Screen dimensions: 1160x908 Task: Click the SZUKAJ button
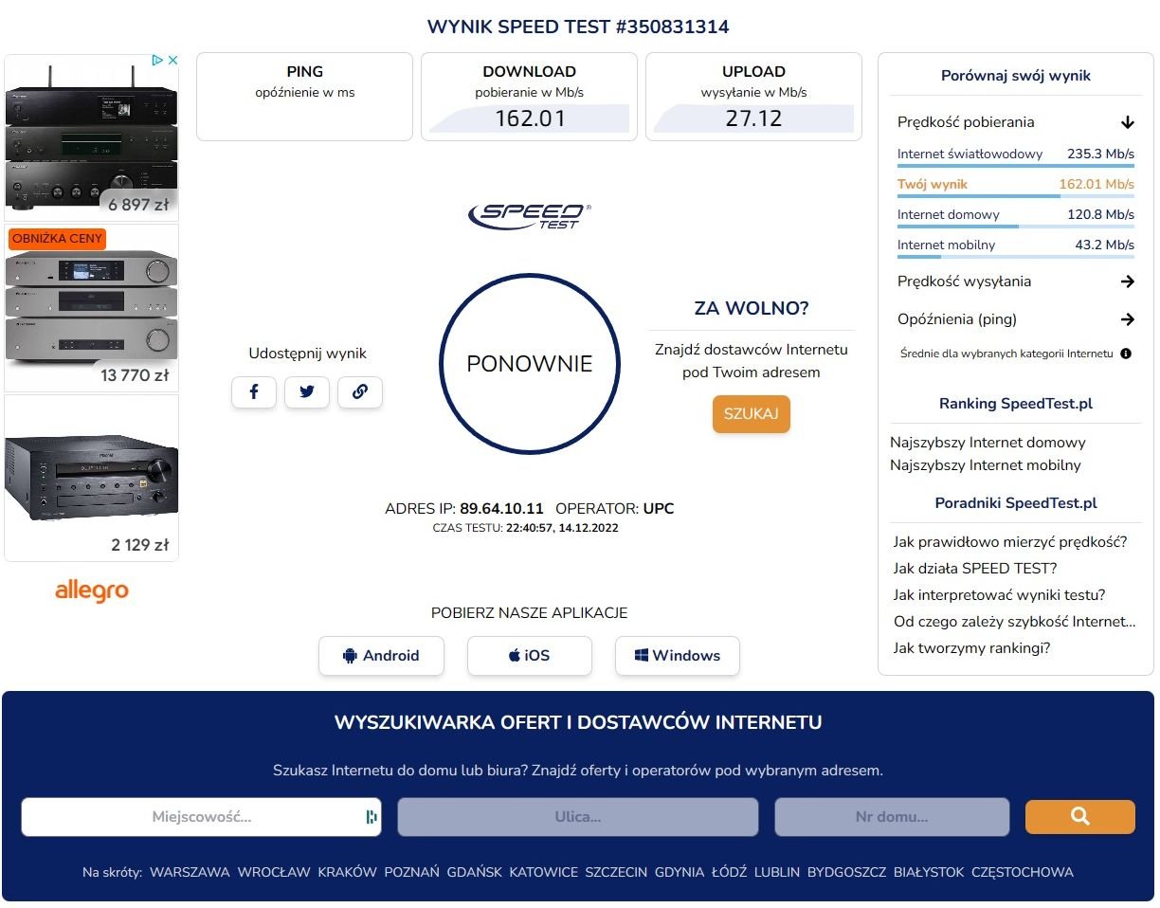pos(752,414)
